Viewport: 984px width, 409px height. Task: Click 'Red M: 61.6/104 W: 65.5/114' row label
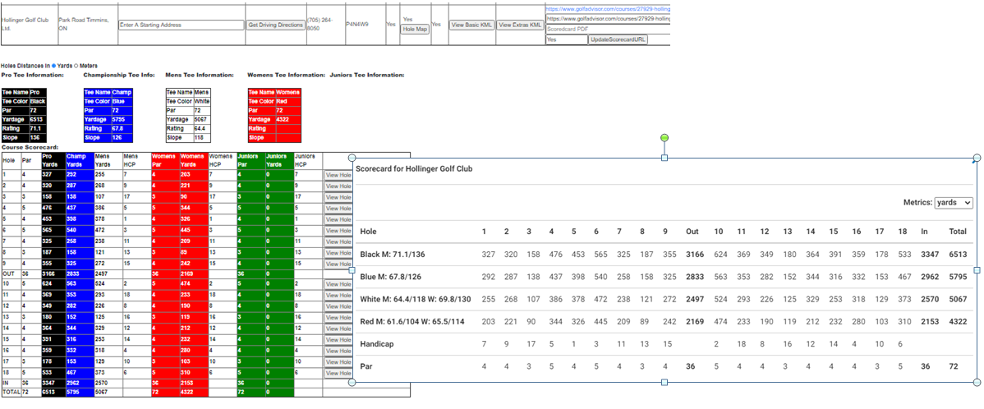click(x=412, y=322)
